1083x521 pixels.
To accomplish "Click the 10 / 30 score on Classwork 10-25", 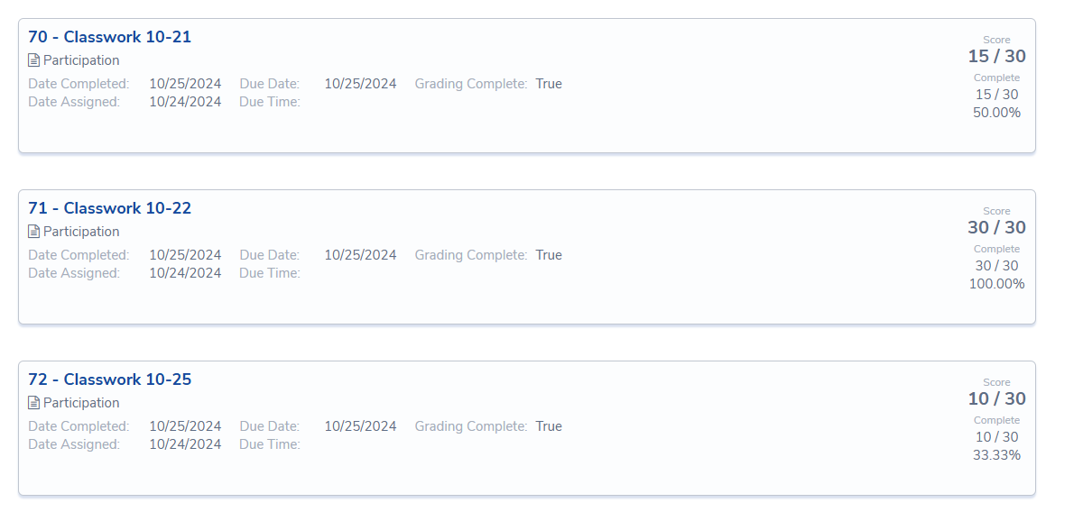I will point(997,398).
